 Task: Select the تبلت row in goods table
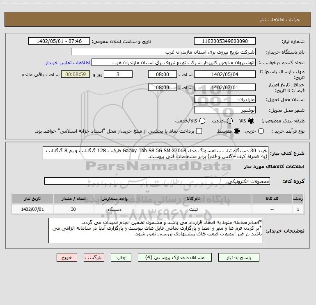158,209
